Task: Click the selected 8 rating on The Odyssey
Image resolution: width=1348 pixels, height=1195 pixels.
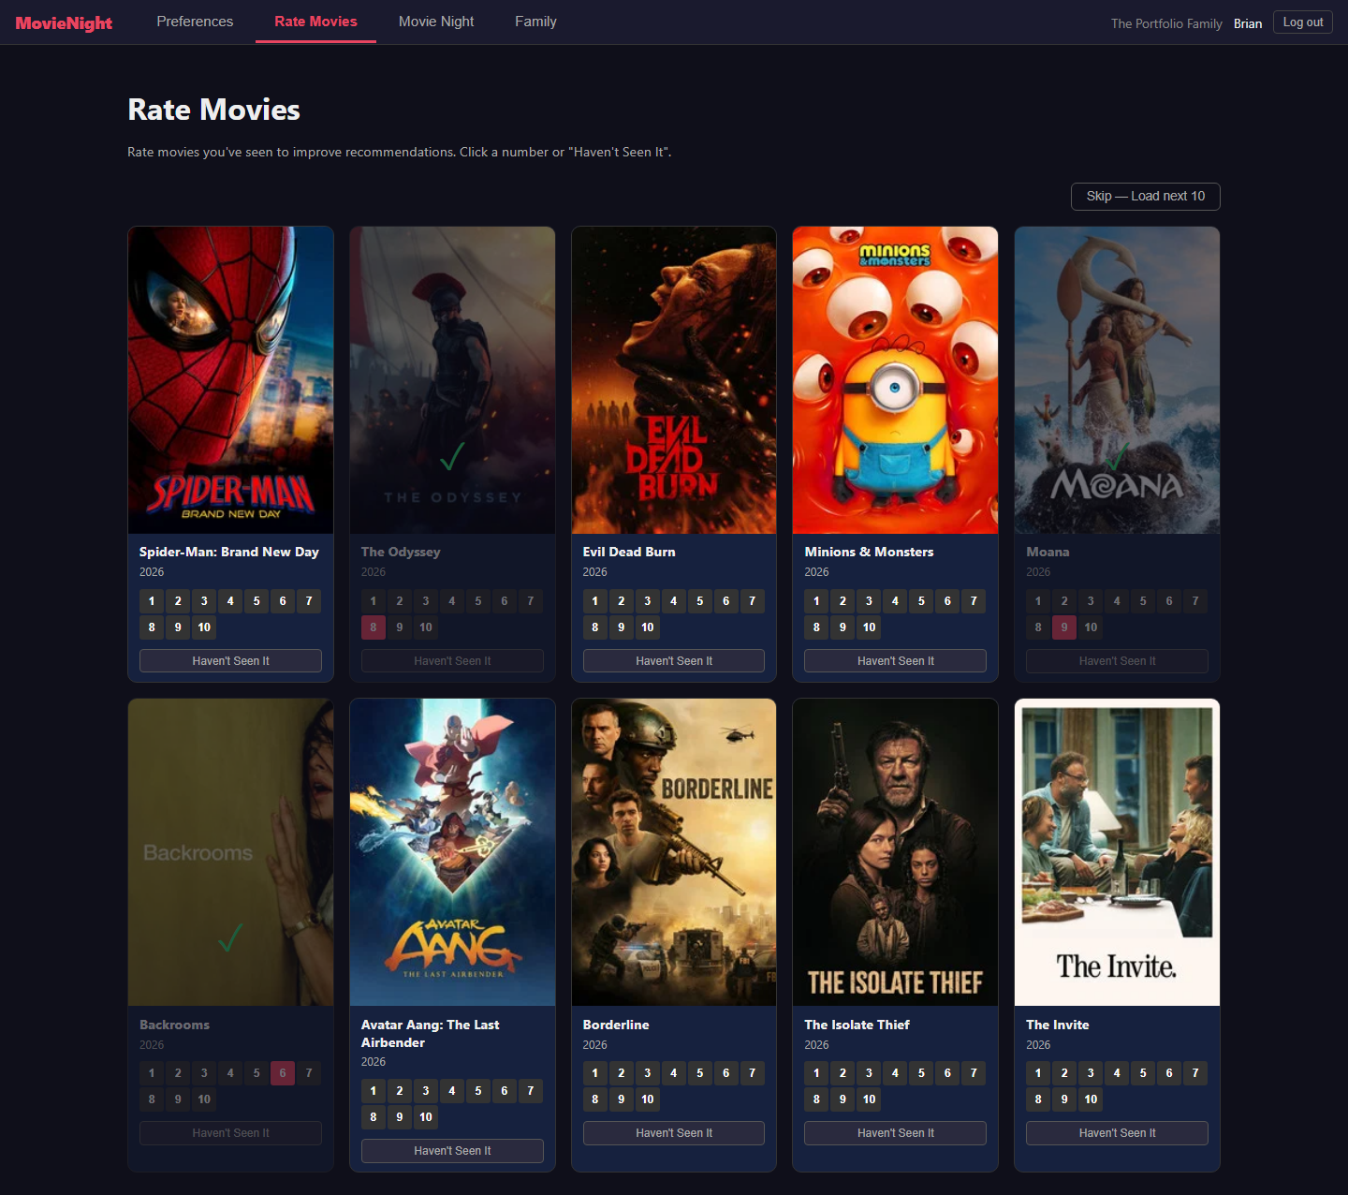Action: [374, 627]
